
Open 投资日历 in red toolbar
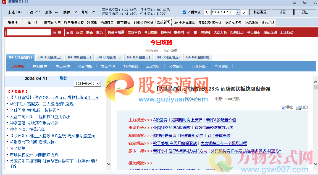tap(237, 32)
